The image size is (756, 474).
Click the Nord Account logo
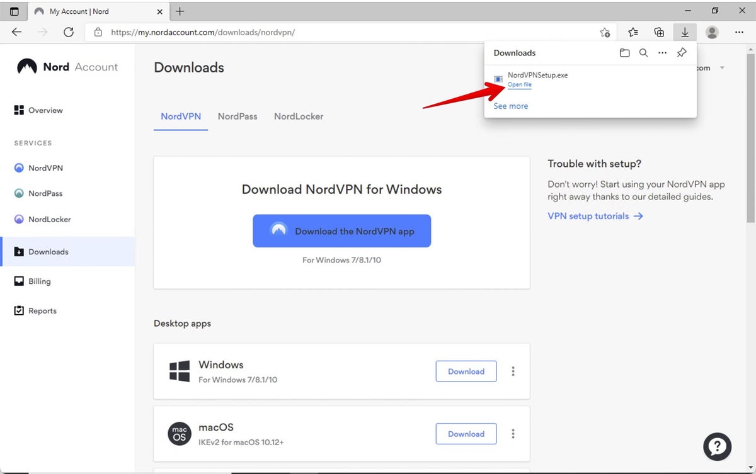(x=67, y=67)
